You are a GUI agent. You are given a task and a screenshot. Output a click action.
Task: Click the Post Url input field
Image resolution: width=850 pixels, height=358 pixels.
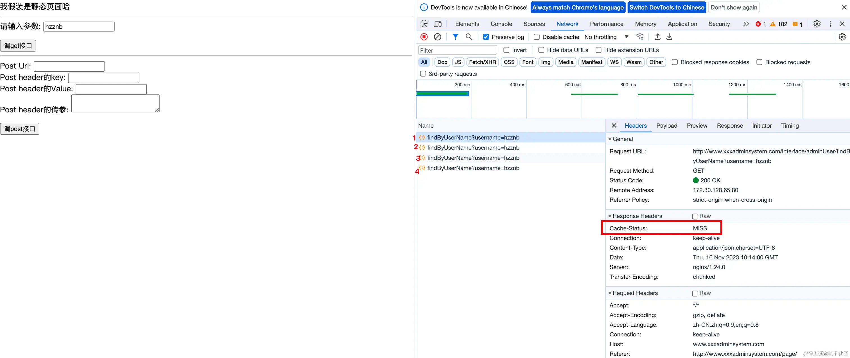click(69, 66)
